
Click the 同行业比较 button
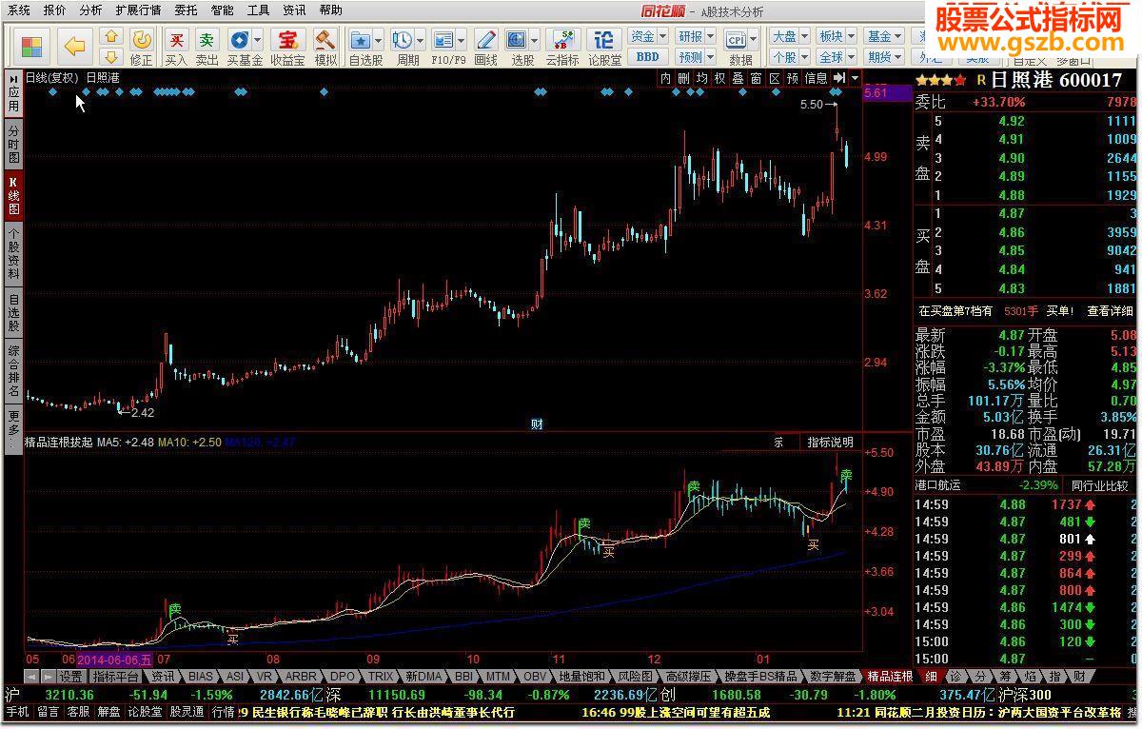[1100, 486]
